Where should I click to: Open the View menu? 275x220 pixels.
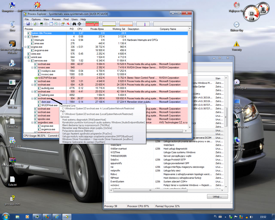pos(46,19)
